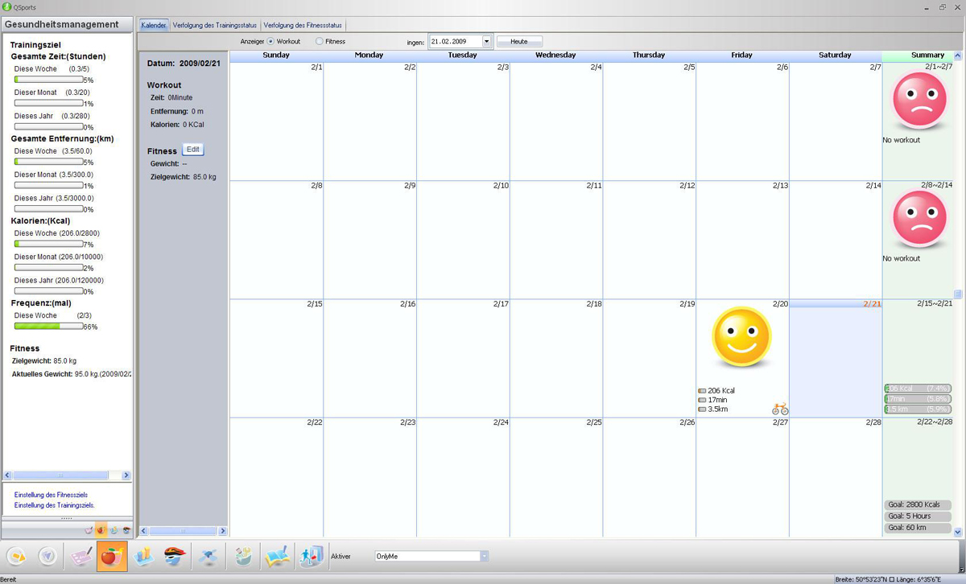Expand the Aktiver user dropdown showing OnlyMe
The width and height of the screenshot is (966, 584).
pyautogui.click(x=484, y=556)
